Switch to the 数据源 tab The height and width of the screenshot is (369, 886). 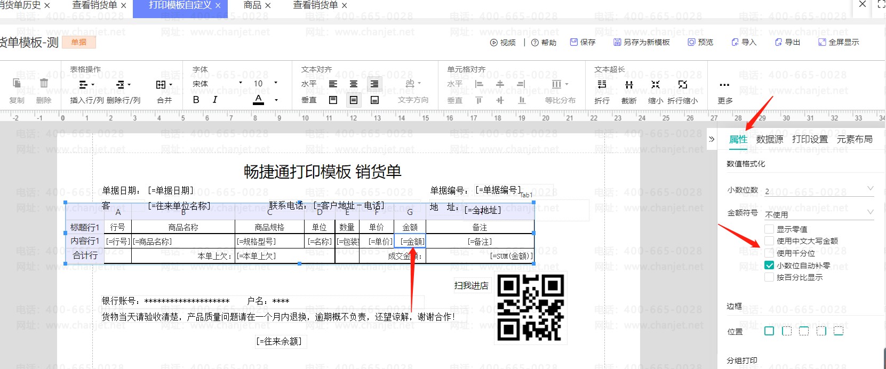(x=769, y=139)
